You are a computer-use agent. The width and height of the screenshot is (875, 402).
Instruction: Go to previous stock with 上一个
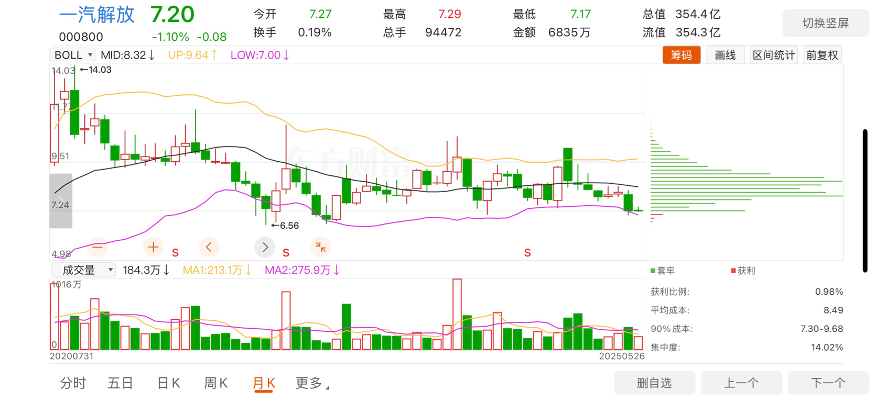pos(741,383)
